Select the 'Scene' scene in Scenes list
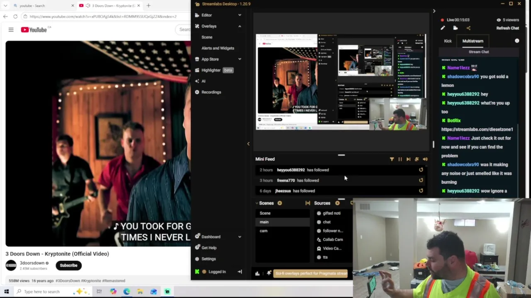 click(282, 213)
